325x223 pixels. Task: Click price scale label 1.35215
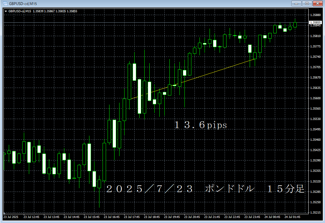(x=315, y=212)
